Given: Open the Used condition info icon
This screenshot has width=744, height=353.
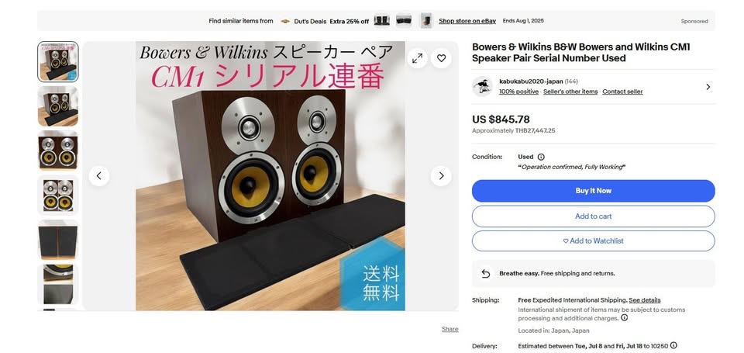Looking at the screenshot, I should tap(541, 157).
